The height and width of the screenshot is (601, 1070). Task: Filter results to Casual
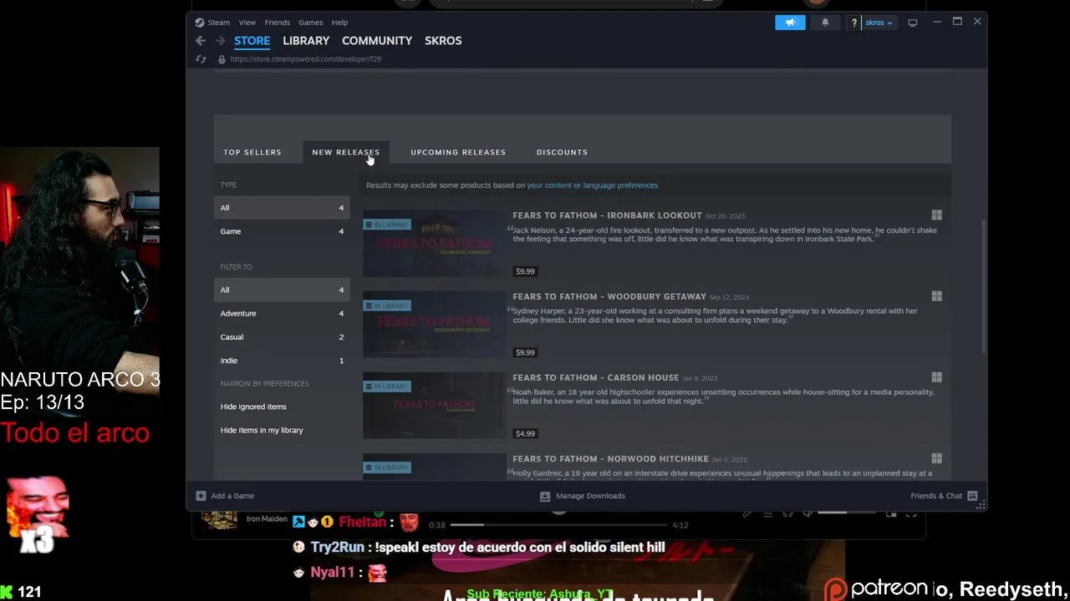pyautogui.click(x=282, y=336)
